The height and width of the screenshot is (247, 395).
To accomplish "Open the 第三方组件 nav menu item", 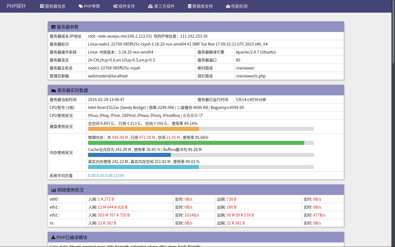I will click(x=161, y=6).
